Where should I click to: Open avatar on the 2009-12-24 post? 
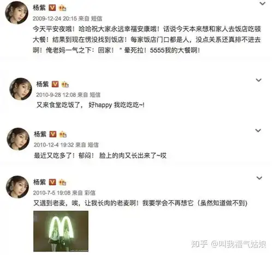pos(17,13)
